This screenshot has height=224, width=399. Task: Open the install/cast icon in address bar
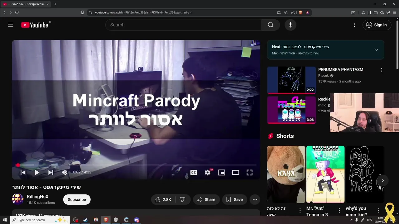coord(279,12)
